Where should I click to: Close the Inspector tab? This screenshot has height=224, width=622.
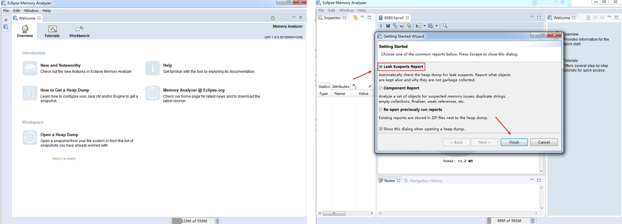point(345,18)
